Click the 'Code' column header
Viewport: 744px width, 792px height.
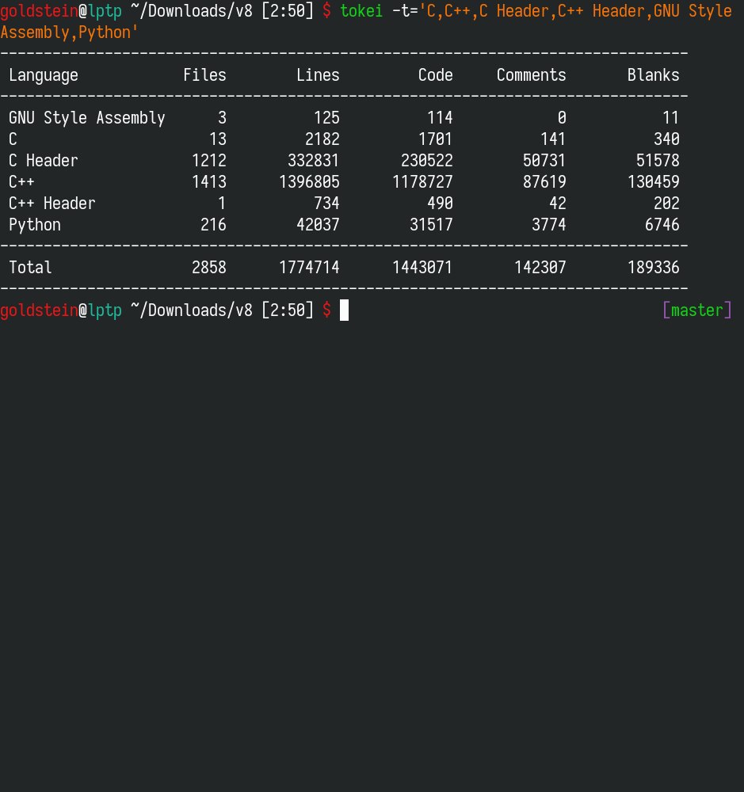pyautogui.click(x=436, y=74)
